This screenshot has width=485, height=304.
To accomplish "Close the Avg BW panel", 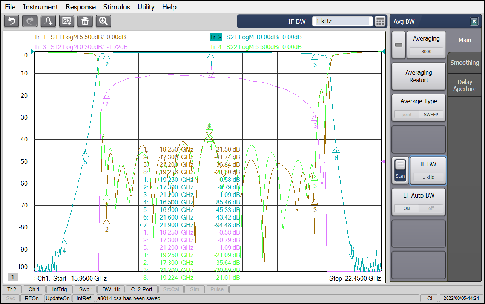I will [x=474, y=21].
